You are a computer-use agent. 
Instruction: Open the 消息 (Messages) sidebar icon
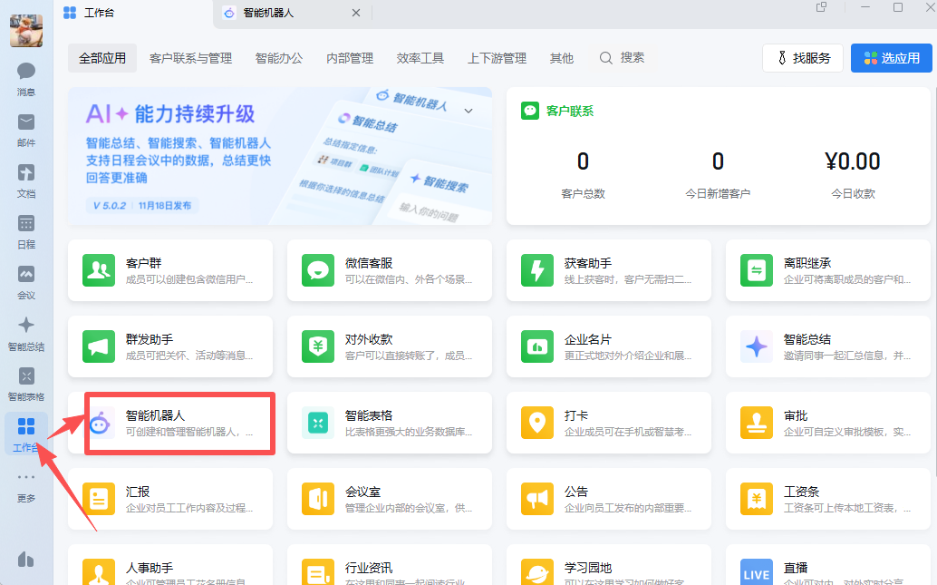[26, 77]
